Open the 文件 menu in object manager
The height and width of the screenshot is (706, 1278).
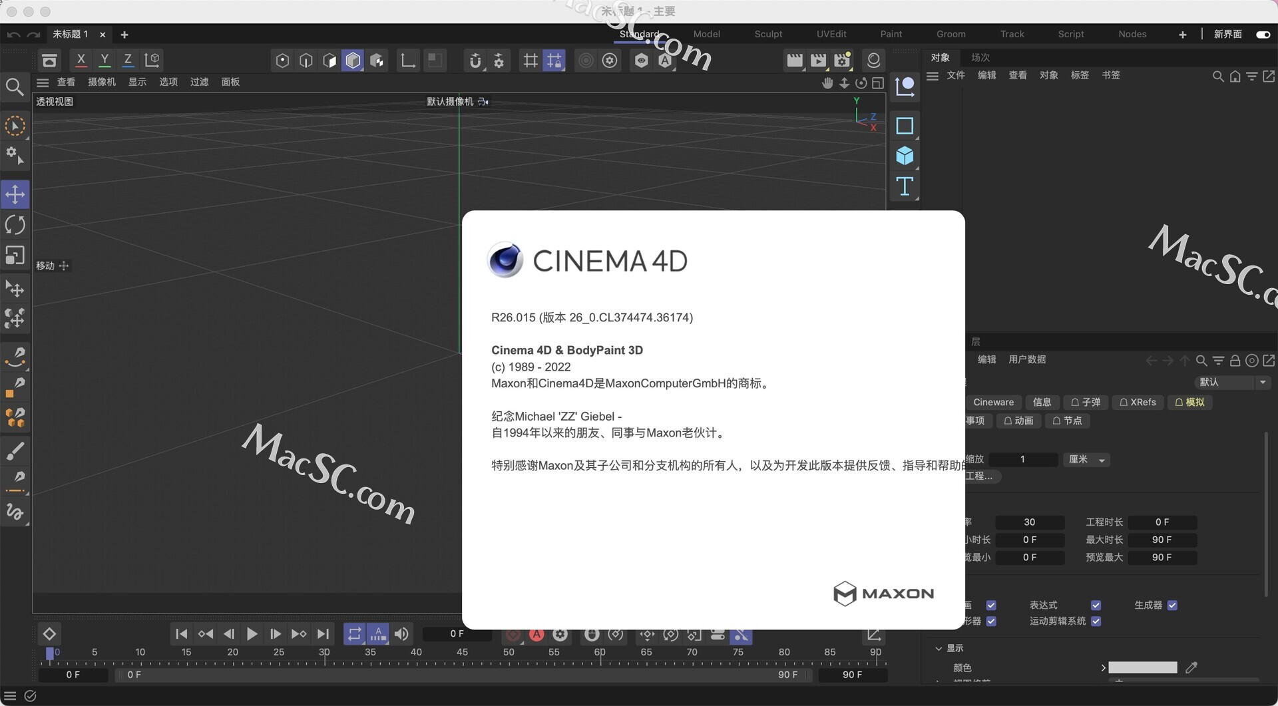pos(956,75)
